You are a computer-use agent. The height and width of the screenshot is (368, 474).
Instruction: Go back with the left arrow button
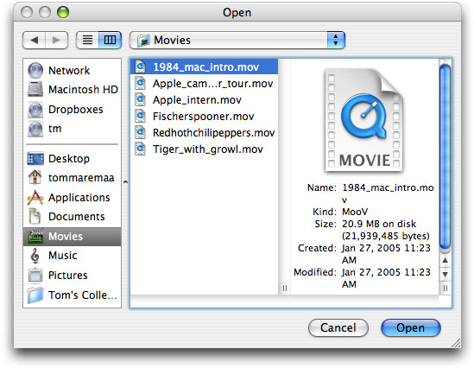34,40
